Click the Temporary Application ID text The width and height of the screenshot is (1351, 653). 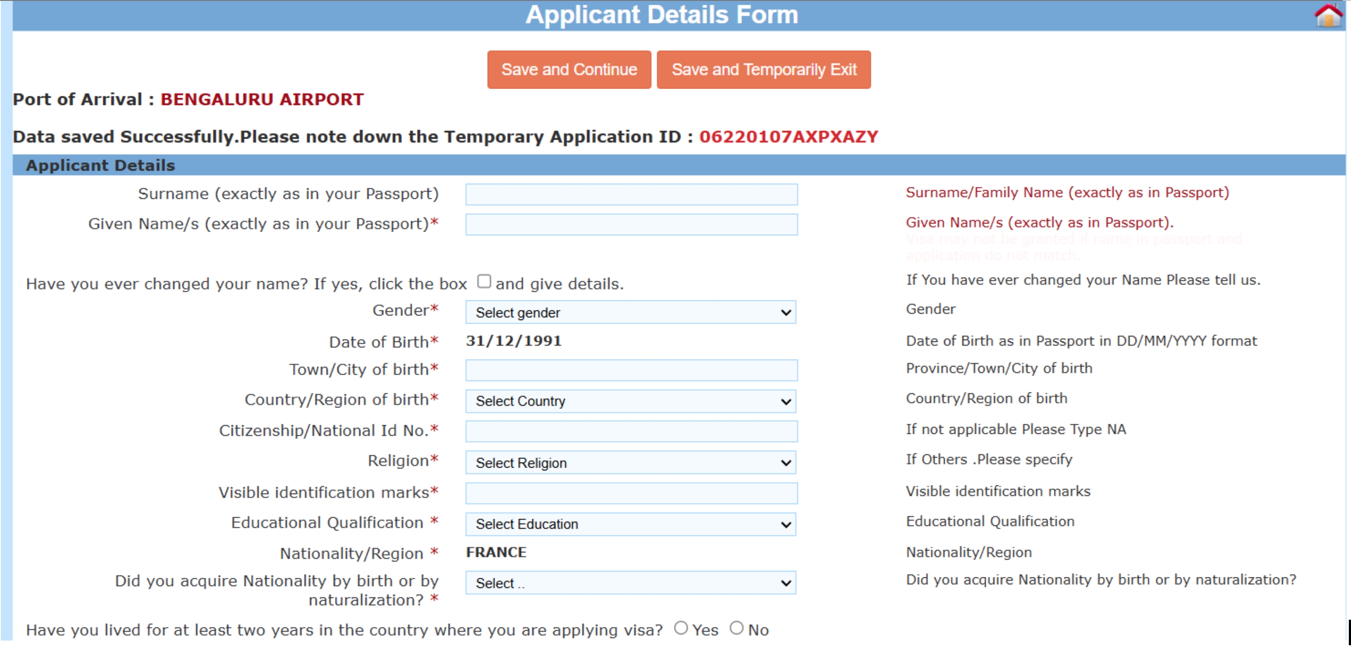pyautogui.click(x=788, y=137)
